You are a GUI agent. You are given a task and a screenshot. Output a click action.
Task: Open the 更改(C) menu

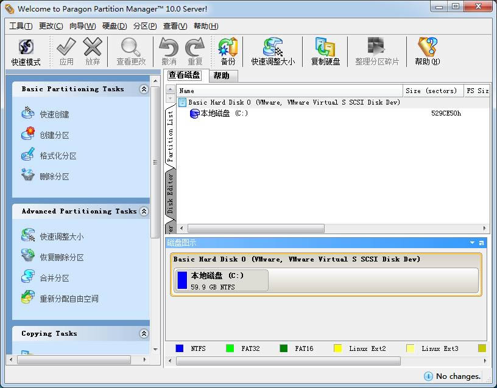[x=51, y=26]
